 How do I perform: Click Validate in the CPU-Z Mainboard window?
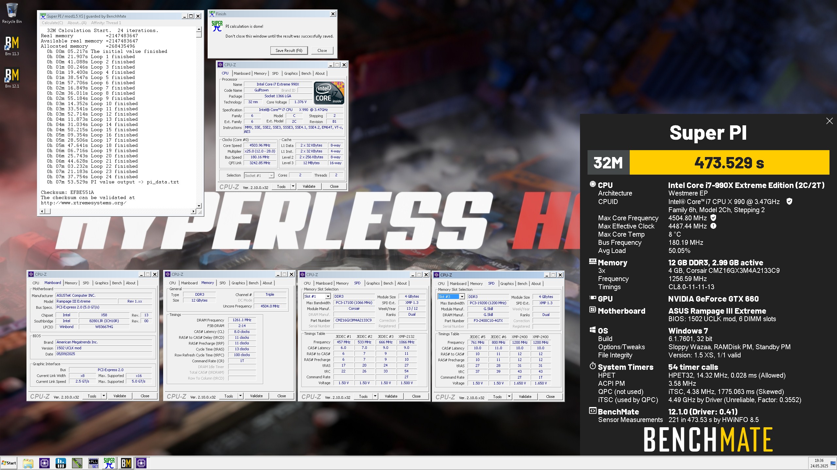point(120,396)
